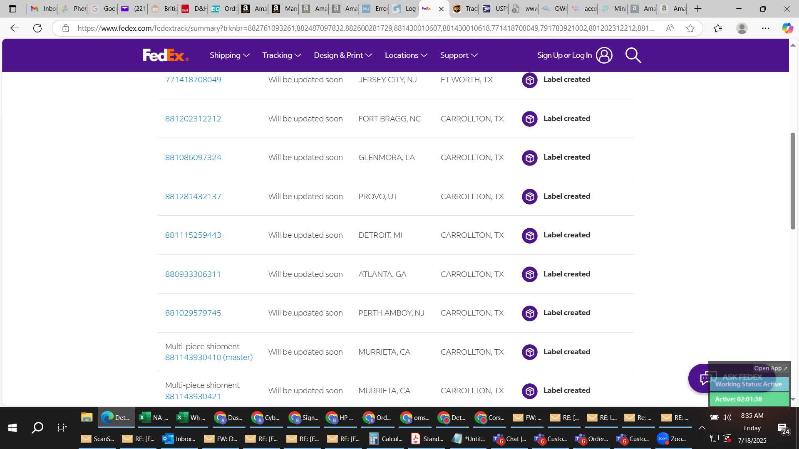799x449 pixels.
Task: Click the FedEx logo
Action: click(166, 55)
